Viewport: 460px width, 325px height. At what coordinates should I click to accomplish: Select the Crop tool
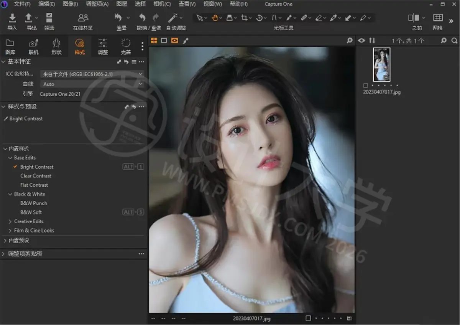pos(244,18)
